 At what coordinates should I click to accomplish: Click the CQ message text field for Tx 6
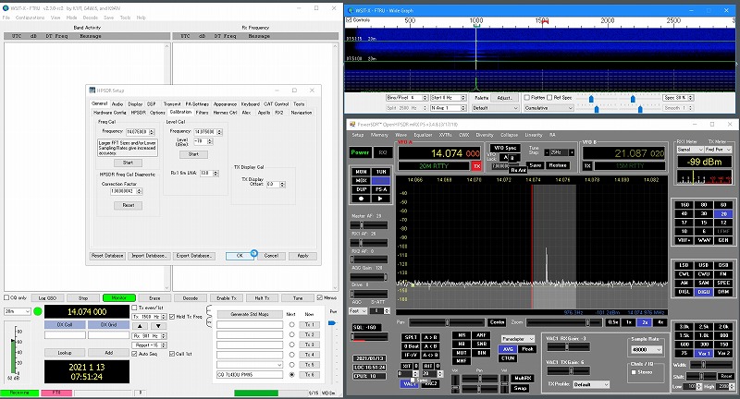click(250, 374)
